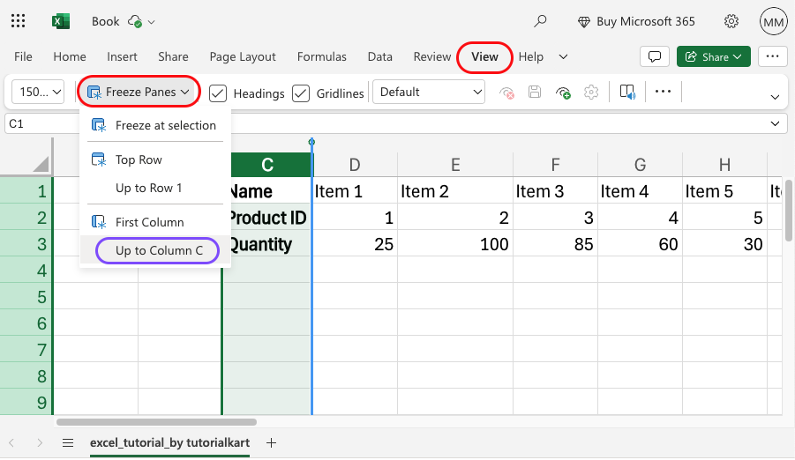
Task: Choose Up to Row 1
Action: (155, 189)
